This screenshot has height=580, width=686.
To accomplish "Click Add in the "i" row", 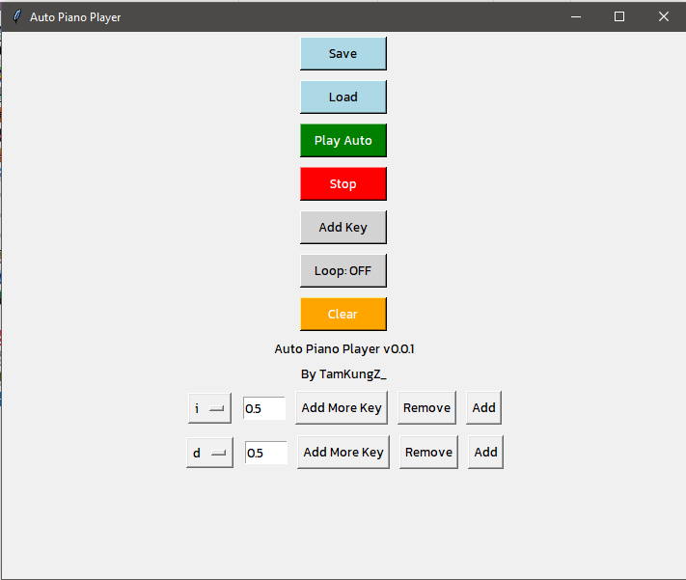I will pos(483,407).
